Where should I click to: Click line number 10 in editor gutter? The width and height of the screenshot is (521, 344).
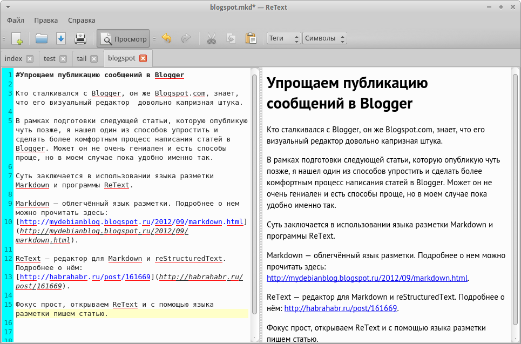8,222
